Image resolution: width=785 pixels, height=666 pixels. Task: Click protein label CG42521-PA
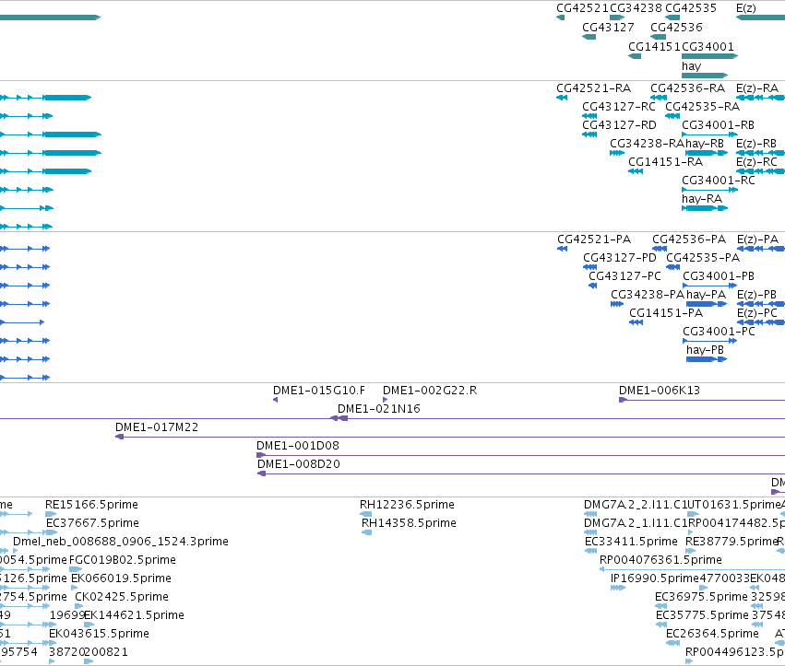(x=594, y=240)
